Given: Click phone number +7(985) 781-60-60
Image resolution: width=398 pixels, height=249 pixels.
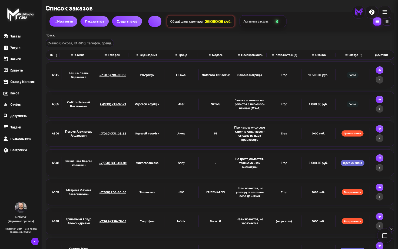Looking at the screenshot, I should point(113,75).
